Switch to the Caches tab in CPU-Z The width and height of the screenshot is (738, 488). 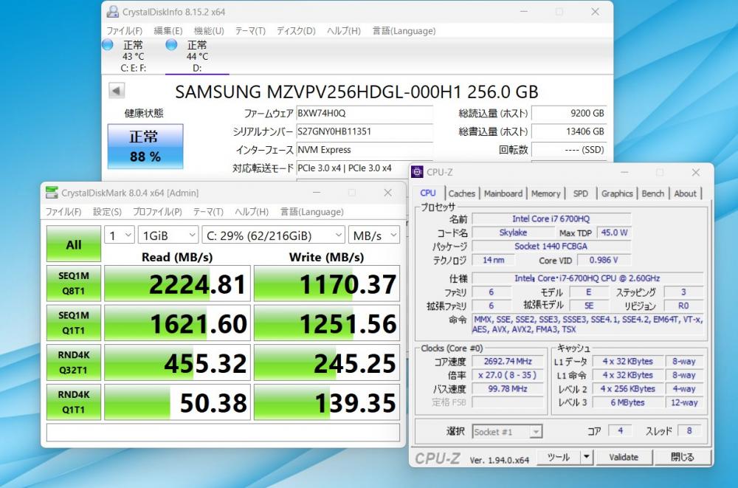pyautogui.click(x=462, y=193)
